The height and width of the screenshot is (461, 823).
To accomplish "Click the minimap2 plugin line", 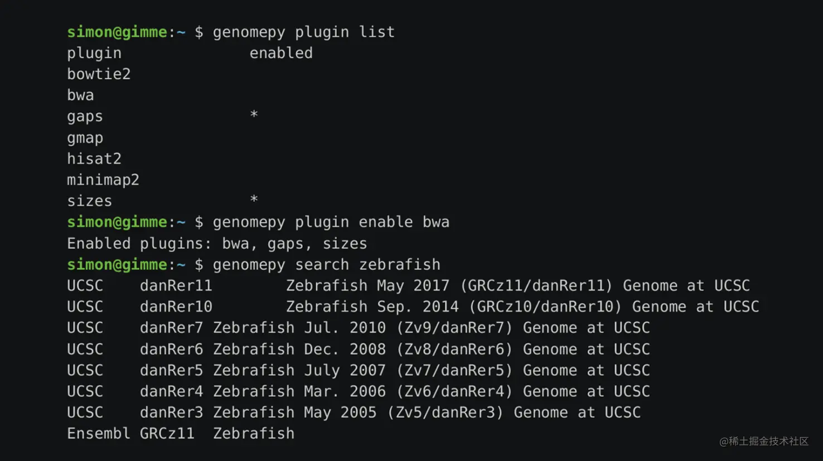I will coord(103,180).
